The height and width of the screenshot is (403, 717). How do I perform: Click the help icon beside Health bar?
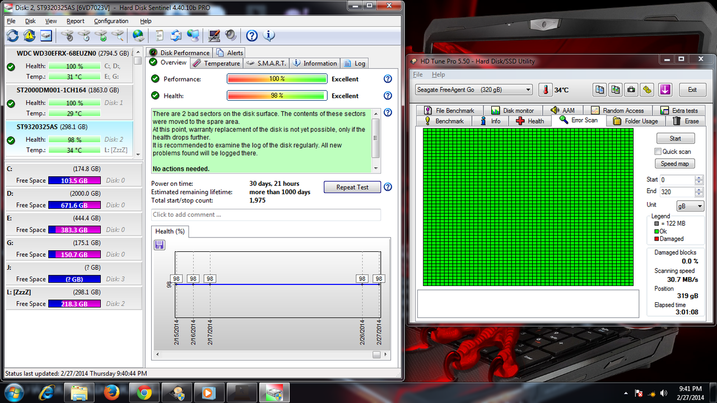(388, 96)
